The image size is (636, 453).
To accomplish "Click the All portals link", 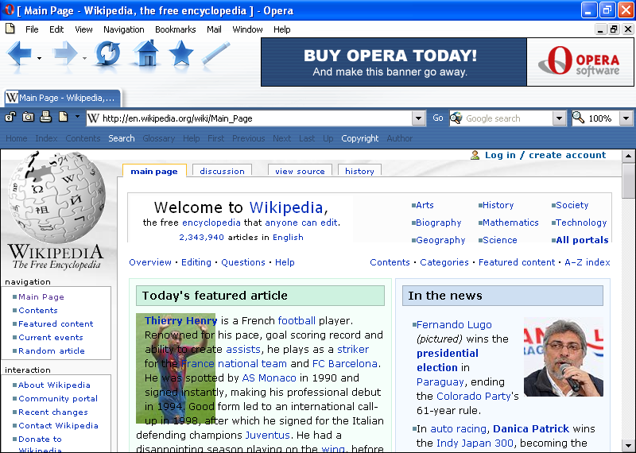I will pyautogui.click(x=582, y=240).
